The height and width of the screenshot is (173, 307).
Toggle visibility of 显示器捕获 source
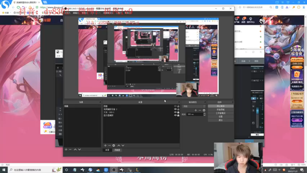tap(175, 115)
